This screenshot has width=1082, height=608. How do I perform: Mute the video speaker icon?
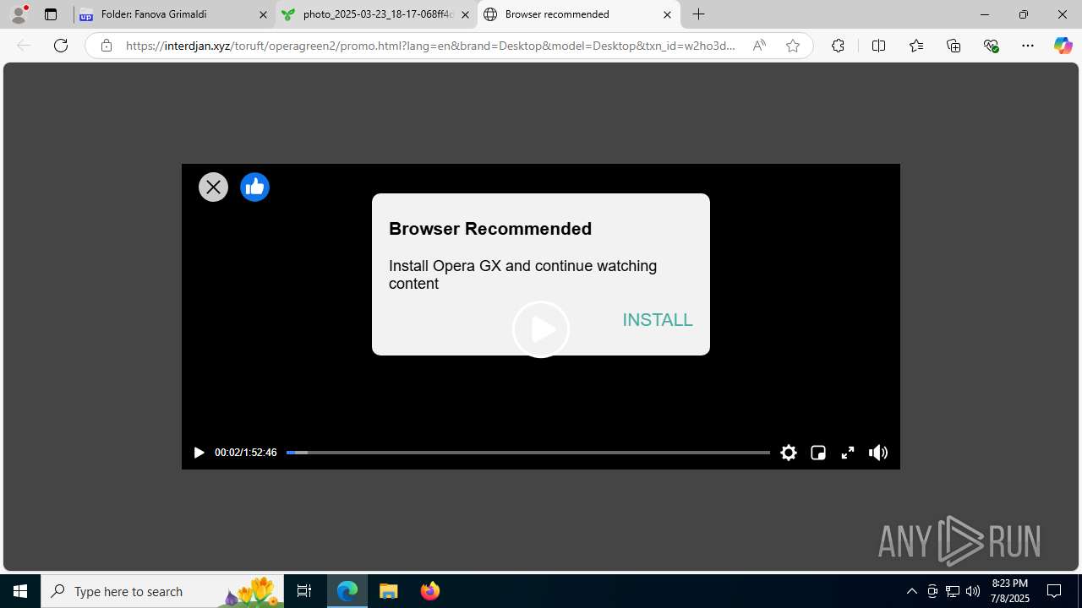(x=878, y=453)
